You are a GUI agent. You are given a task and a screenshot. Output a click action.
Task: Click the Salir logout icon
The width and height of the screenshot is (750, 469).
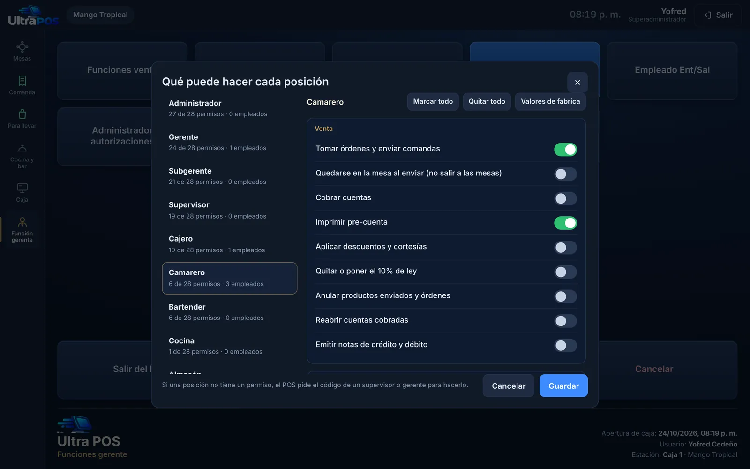[708, 15]
